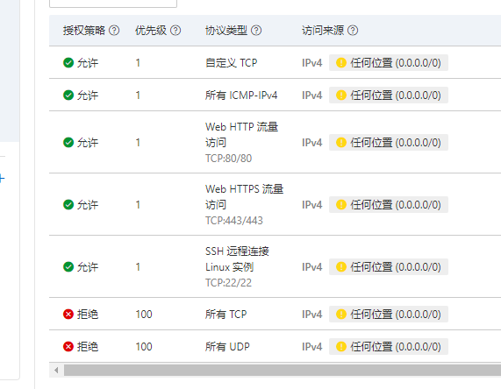Screen dimensions: 501x389
Task: Click the horizontal scrollbar track
Action: coord(283,371)
